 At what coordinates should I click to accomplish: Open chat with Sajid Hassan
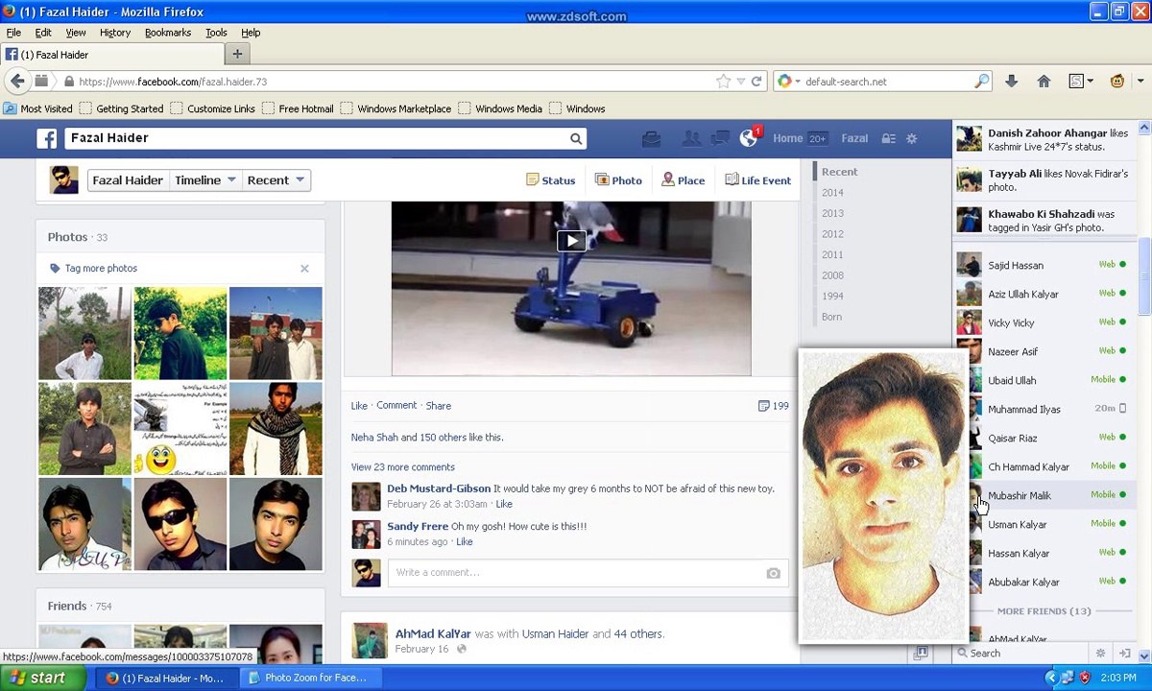pyautogui.click(x=1043, y=265)
